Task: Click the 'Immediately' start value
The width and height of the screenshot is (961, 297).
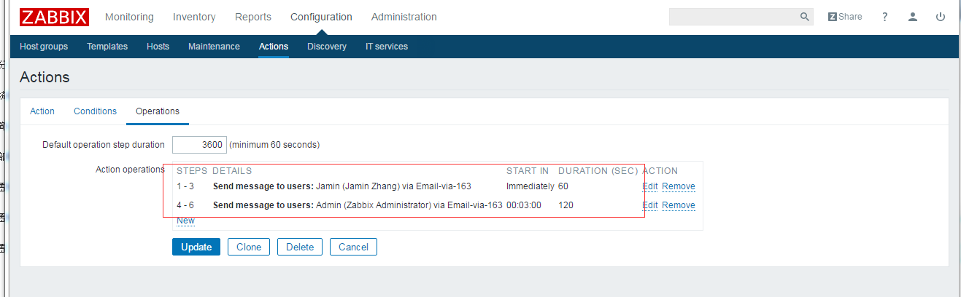Action: (x=530, y=186)
